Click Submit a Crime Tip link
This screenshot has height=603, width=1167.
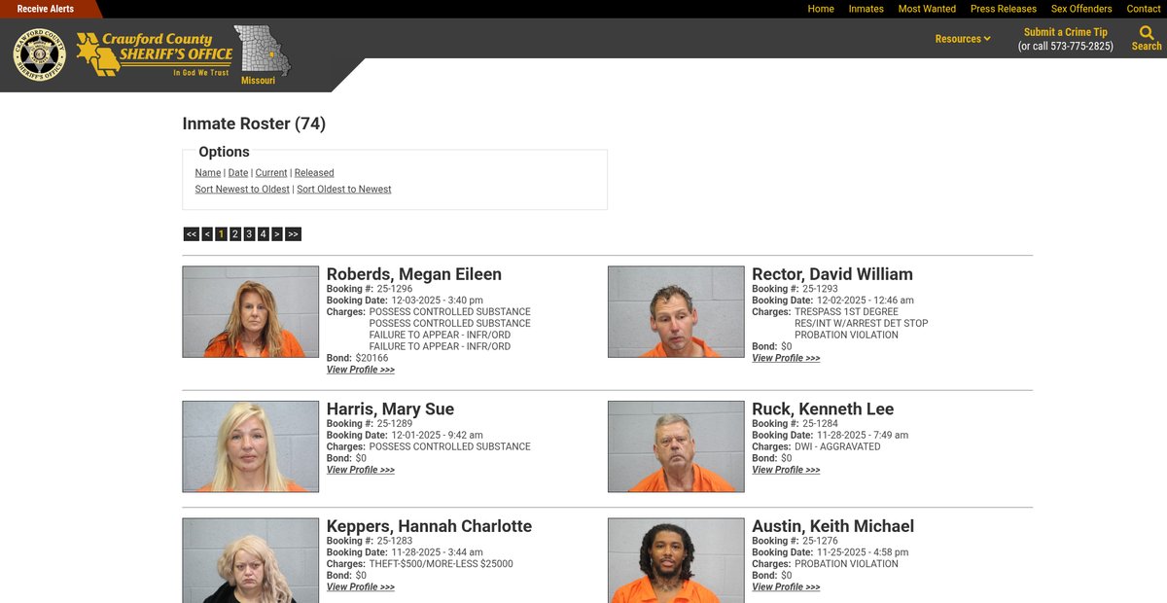click(1066, 32)
